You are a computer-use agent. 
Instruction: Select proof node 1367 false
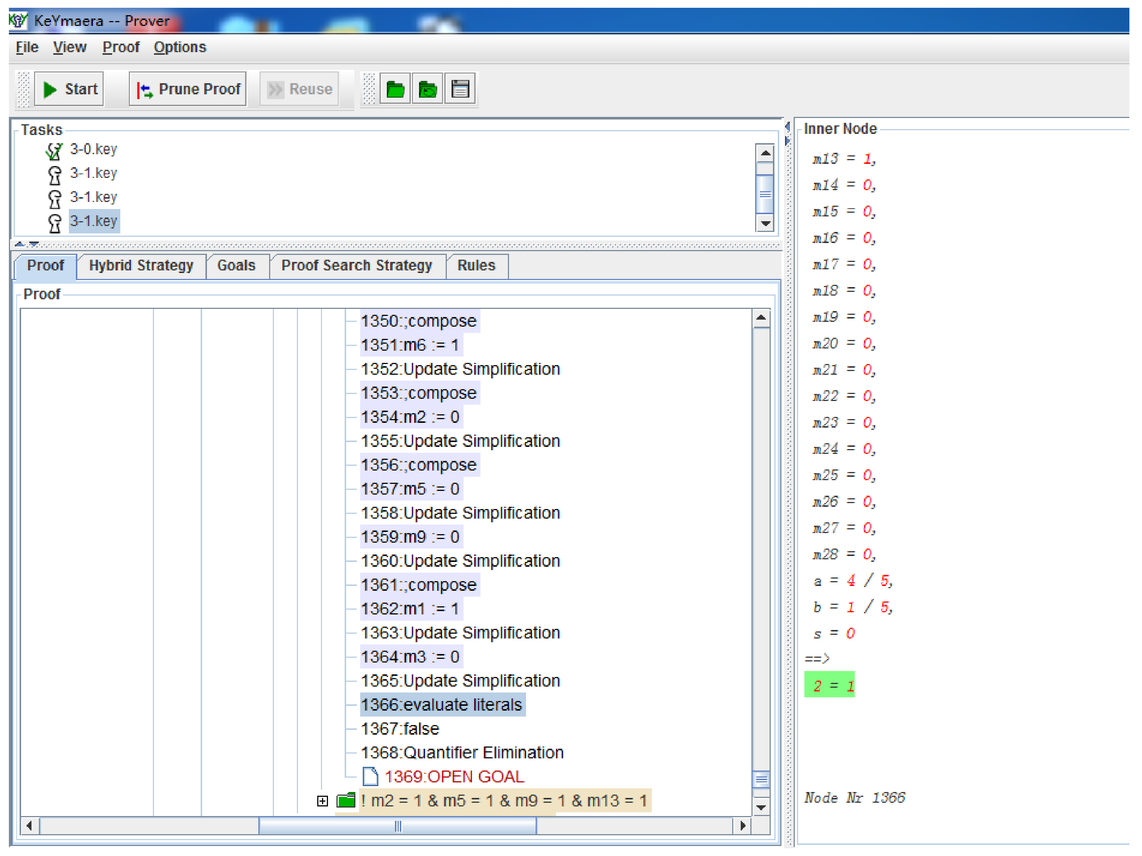tap(399, 728)
